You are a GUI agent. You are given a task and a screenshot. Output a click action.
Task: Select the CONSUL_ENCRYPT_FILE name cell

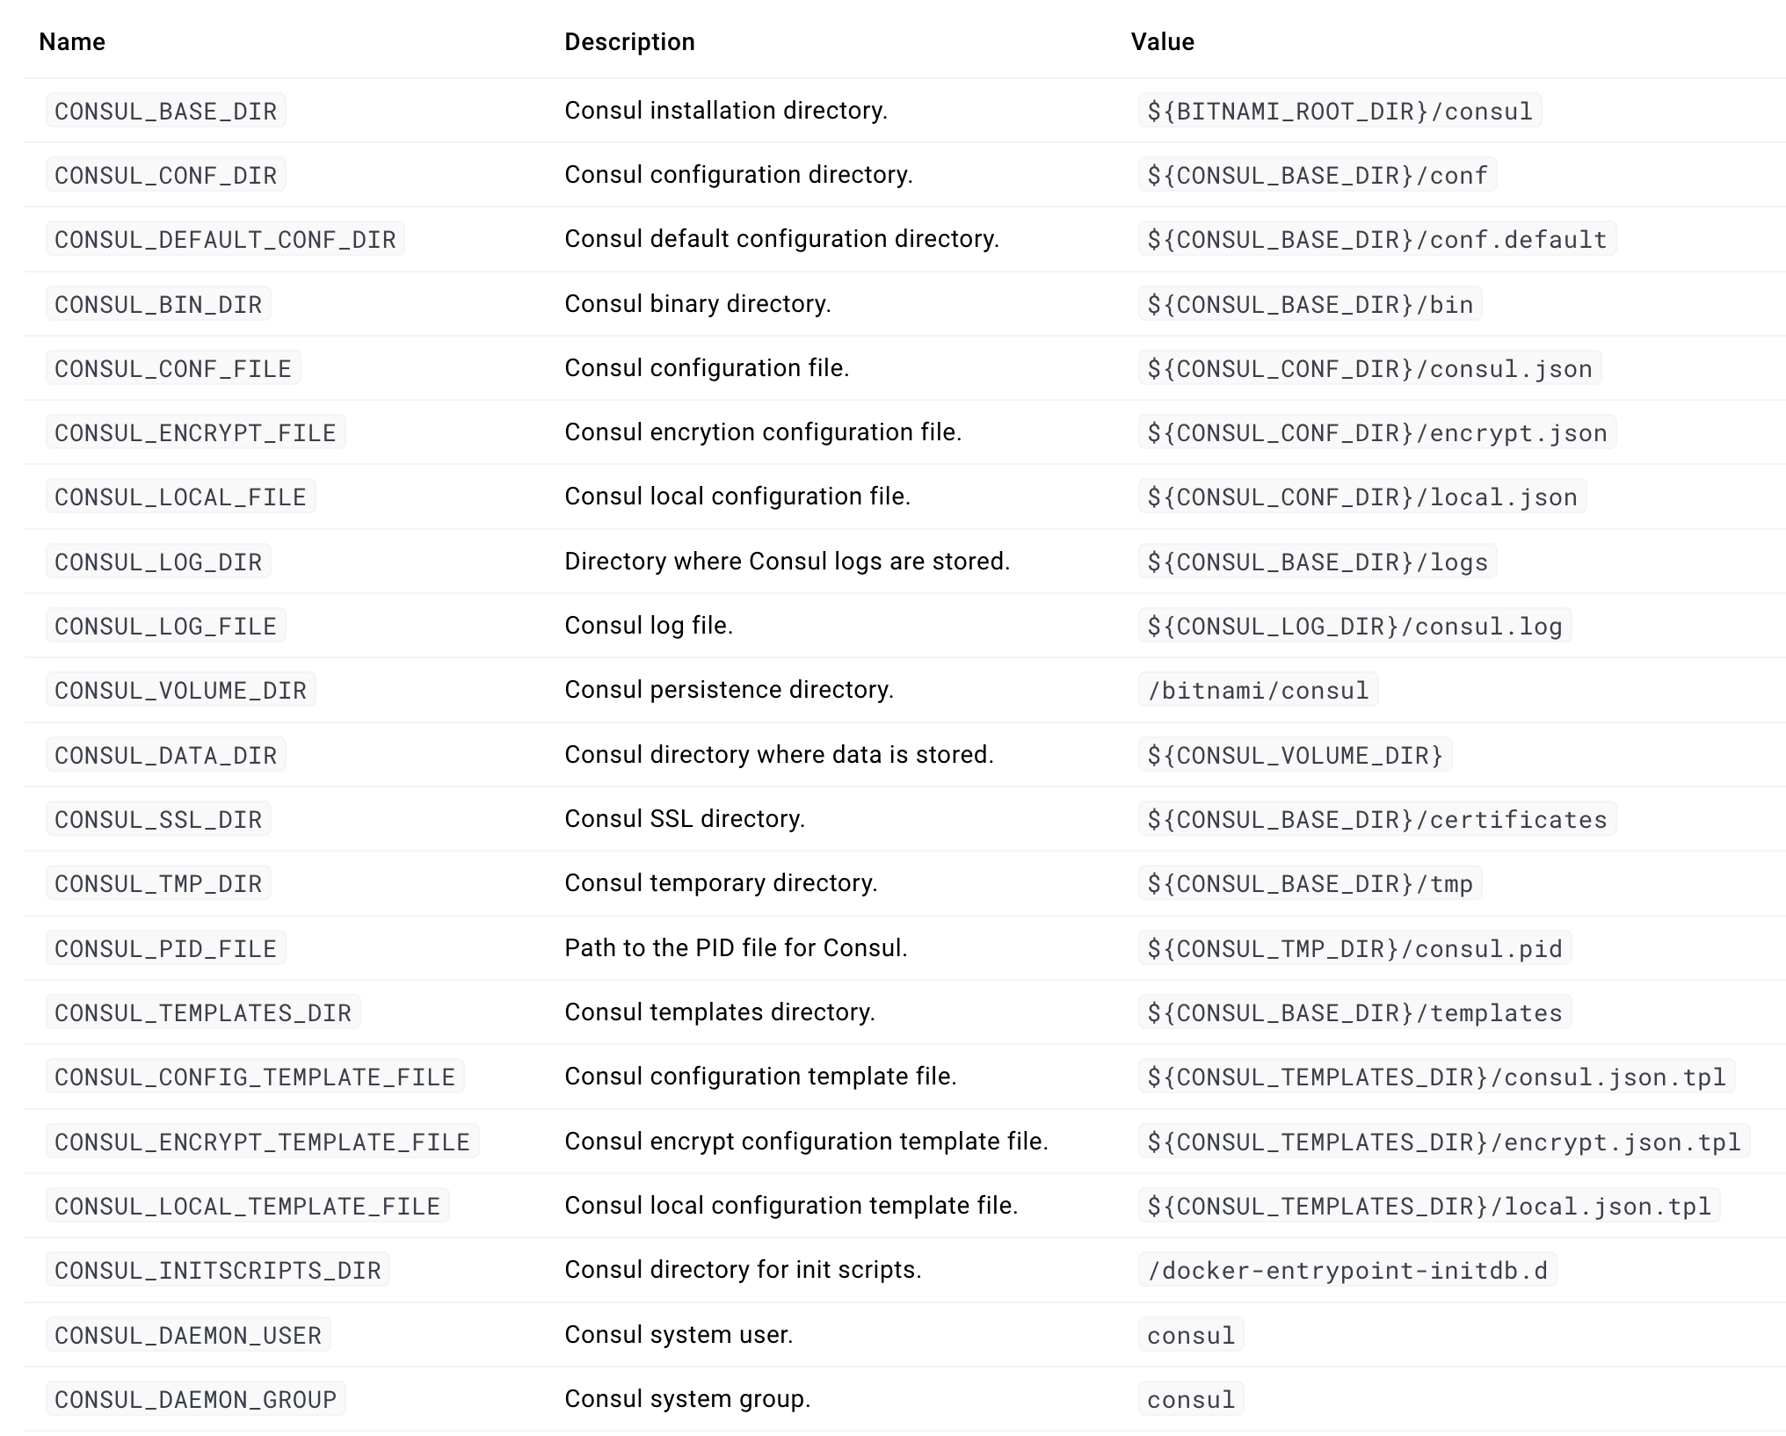pos(195,432)
